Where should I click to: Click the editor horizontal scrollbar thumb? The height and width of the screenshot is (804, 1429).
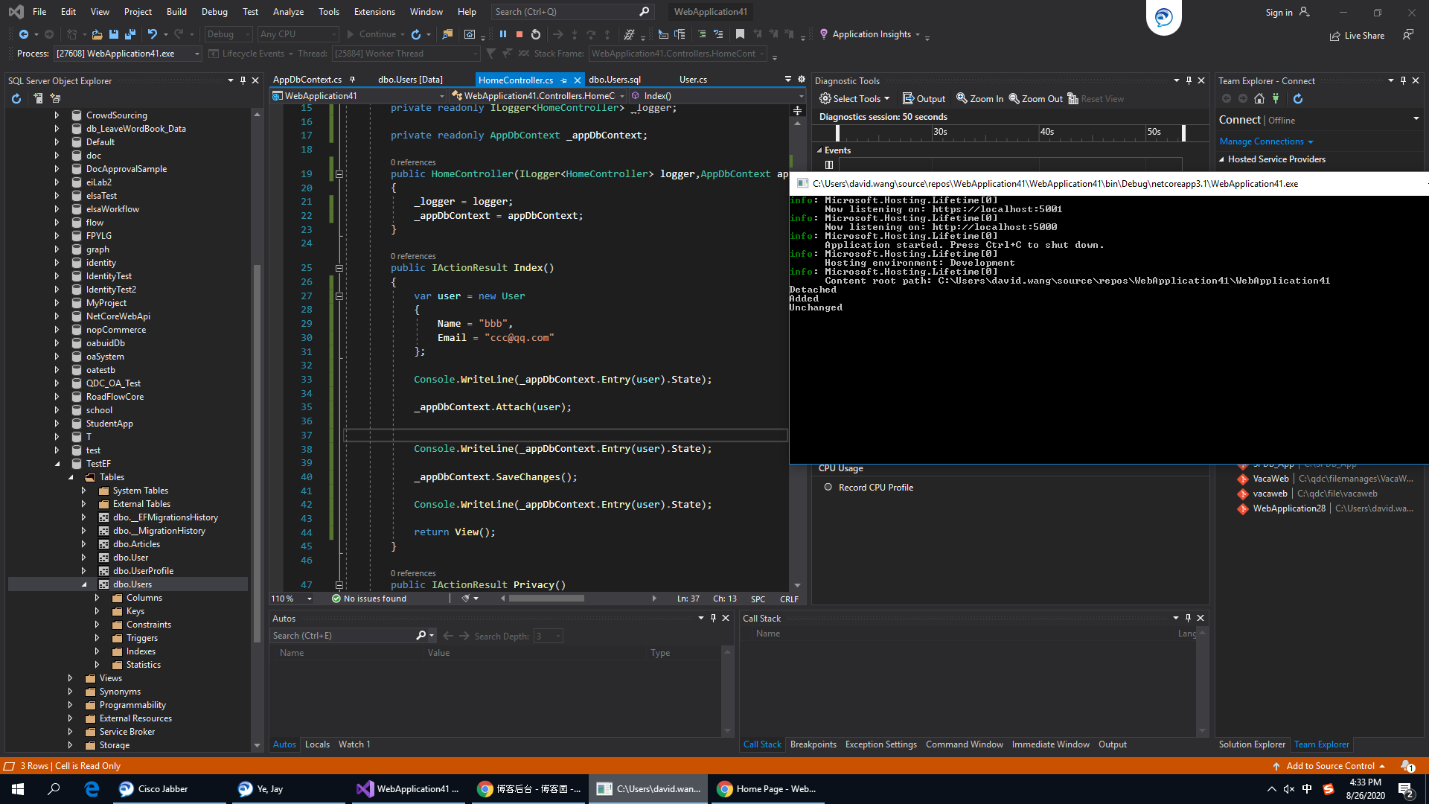(x=546, y=599)
